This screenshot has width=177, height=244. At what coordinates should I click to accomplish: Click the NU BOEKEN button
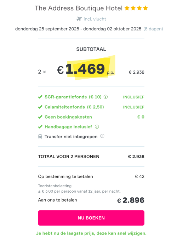(91, 218)
